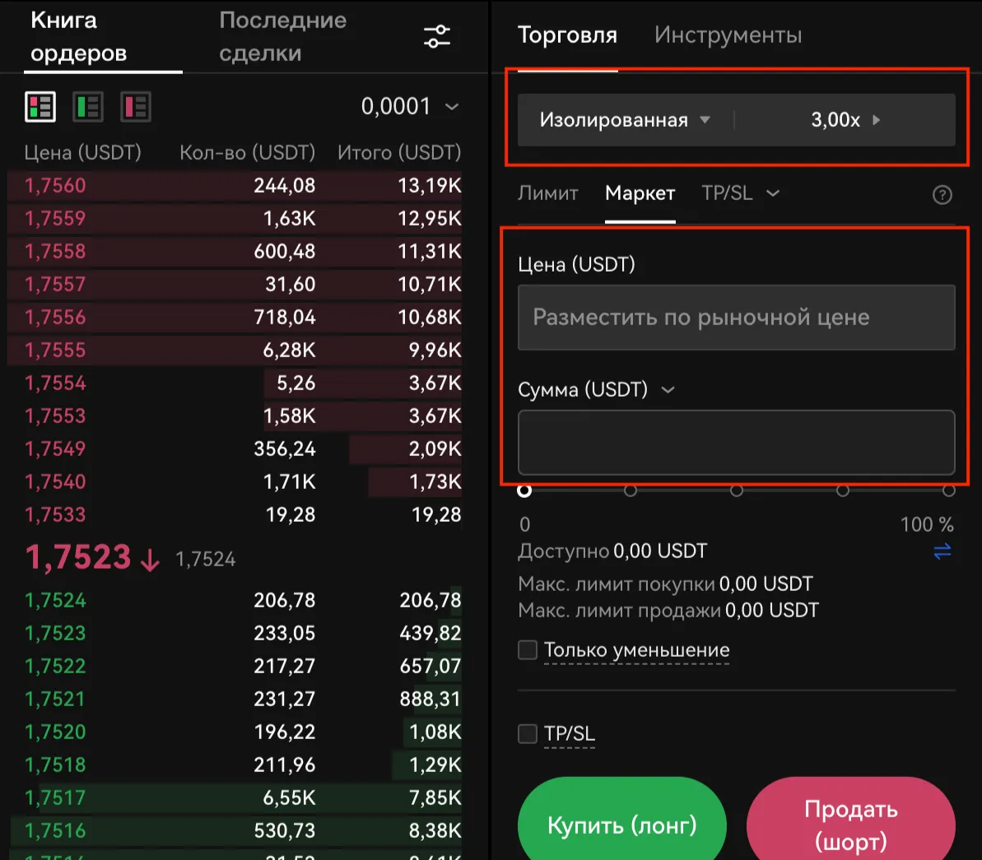The width and height of the screenshot is (982, 860).
Task: Expand the TP/SL order type dropdown
Action: coord(740,193)
